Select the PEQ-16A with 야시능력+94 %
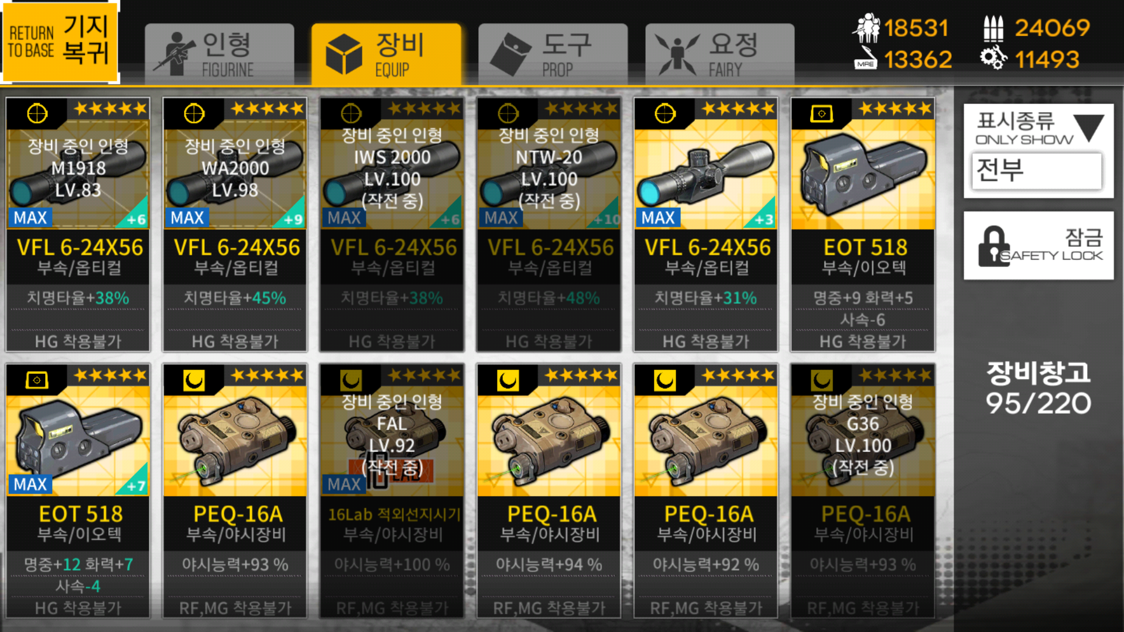 [549, 491]
